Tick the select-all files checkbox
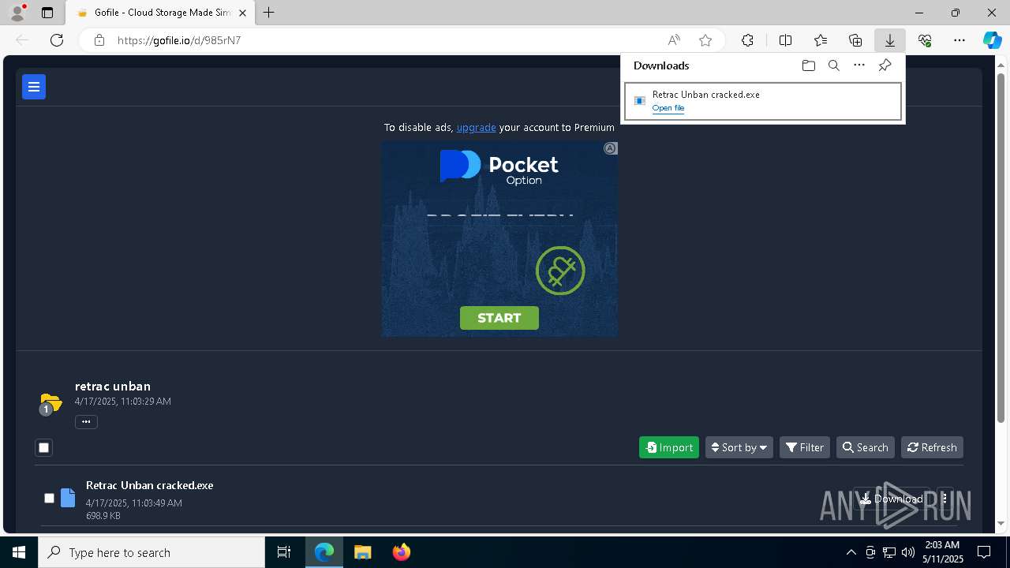The width and height of the screenshot is (1010, 568). pos(44,448)
